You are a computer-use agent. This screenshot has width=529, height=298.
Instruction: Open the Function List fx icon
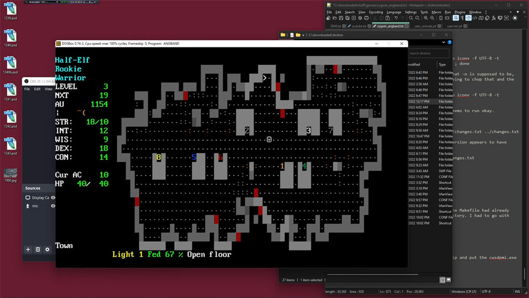point(494,18)
